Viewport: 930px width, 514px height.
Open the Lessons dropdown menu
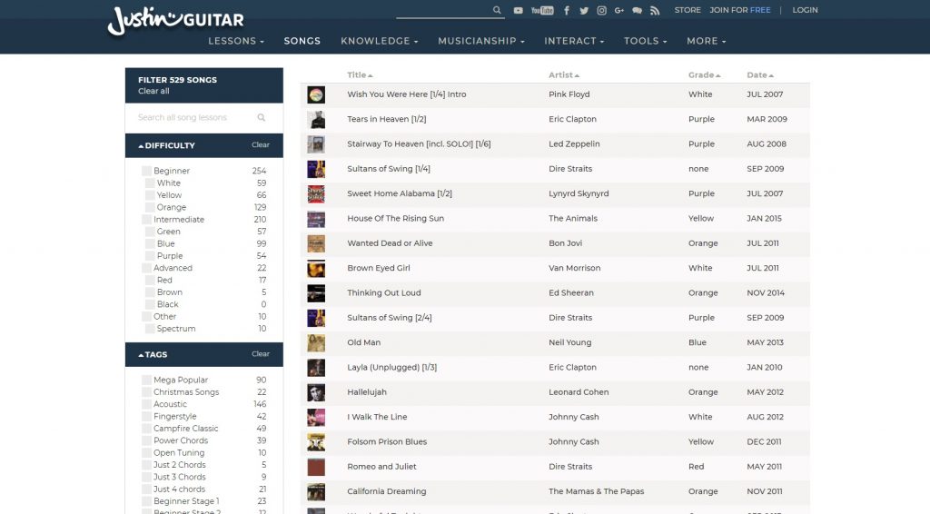236,41
